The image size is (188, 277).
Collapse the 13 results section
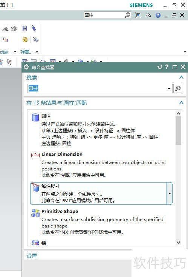(x=181, y=103)
